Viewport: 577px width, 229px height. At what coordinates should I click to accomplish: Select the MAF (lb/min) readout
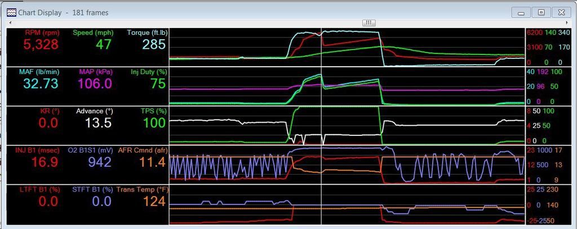41,84
